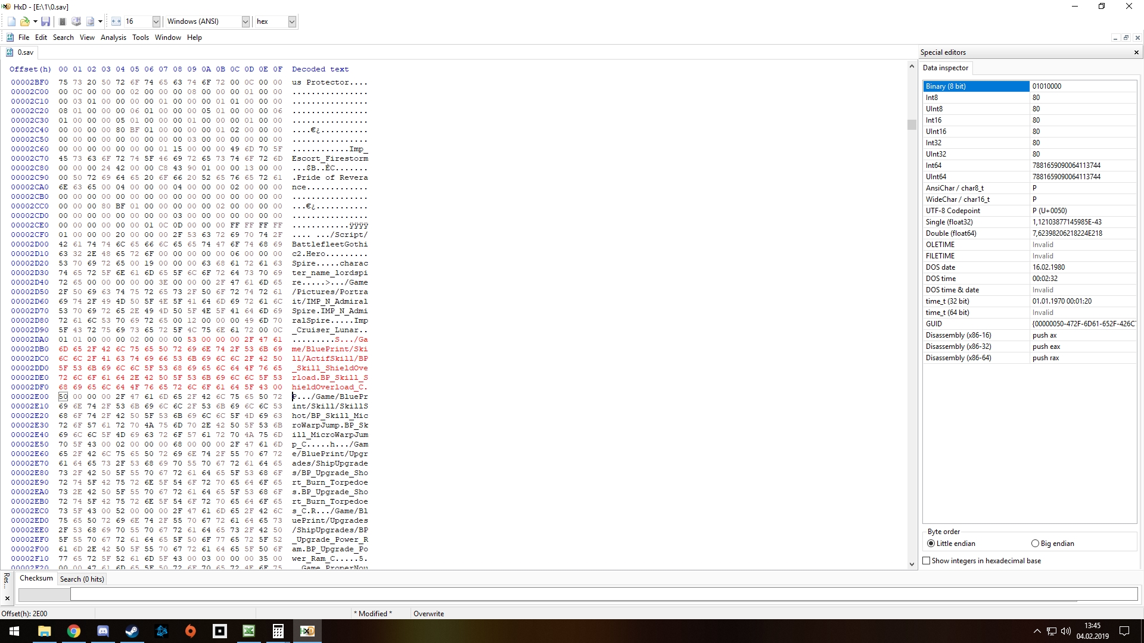Click the Open disk toolbar icon
The image size is (1144, 643).
click(x=76, y=21)
